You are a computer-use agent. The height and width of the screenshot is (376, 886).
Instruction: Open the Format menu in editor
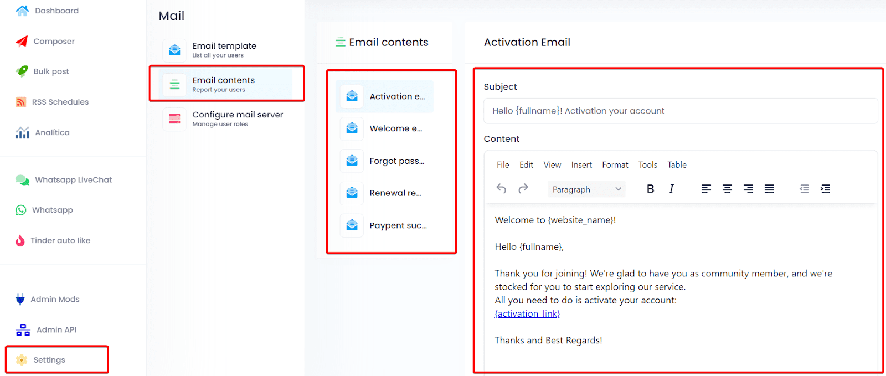pyautogui.click(x=615, y=165)
